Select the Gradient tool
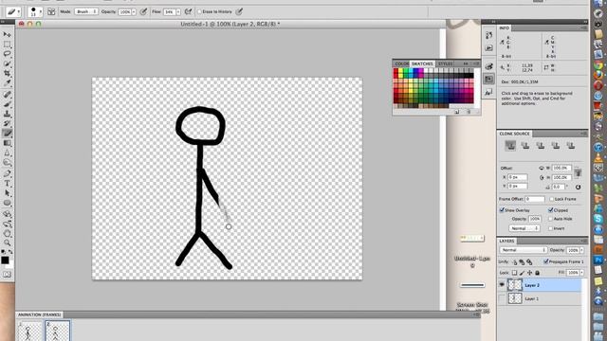The width and height of the screenshot is (607, 341). tap(7, 143)
